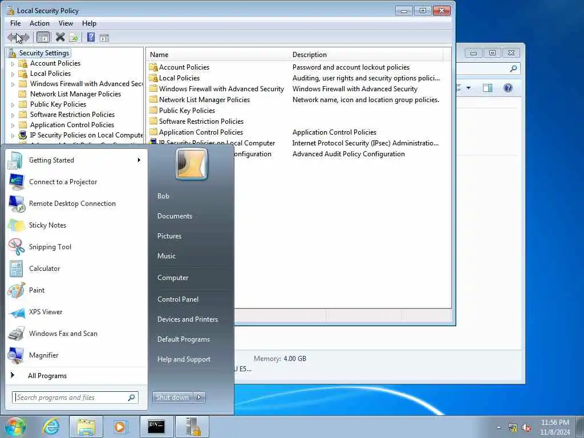Viewport: 584px width, 438px height.
Task: Click Bob user folder link
Action: [x=163, y=196]
